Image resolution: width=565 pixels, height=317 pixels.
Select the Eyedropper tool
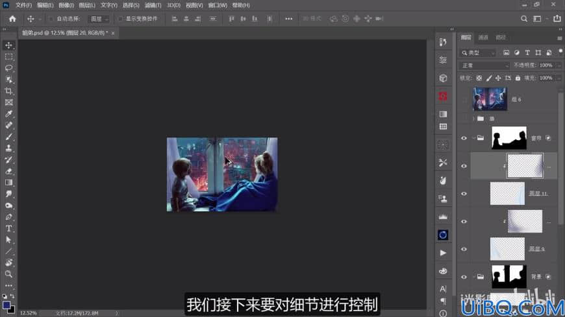point(8,114)
